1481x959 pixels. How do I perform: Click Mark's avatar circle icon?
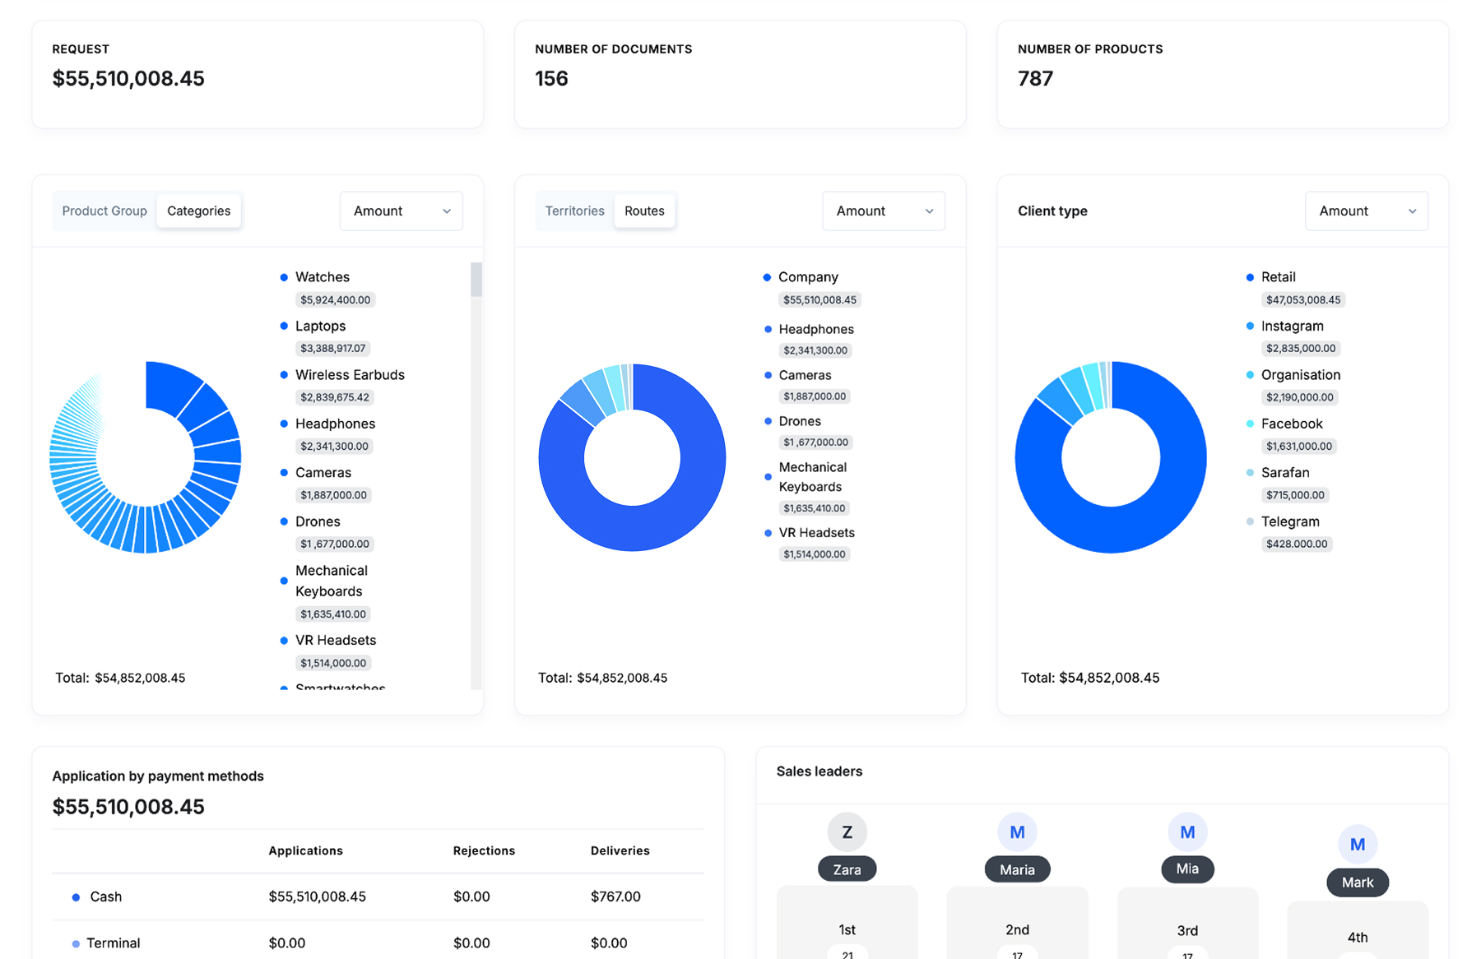1357,844
